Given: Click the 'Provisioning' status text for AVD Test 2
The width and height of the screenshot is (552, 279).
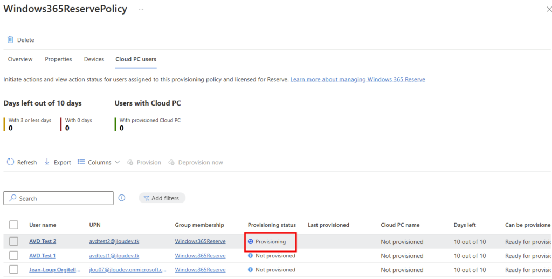Looking at the screenshot, I should coord(271,242).
